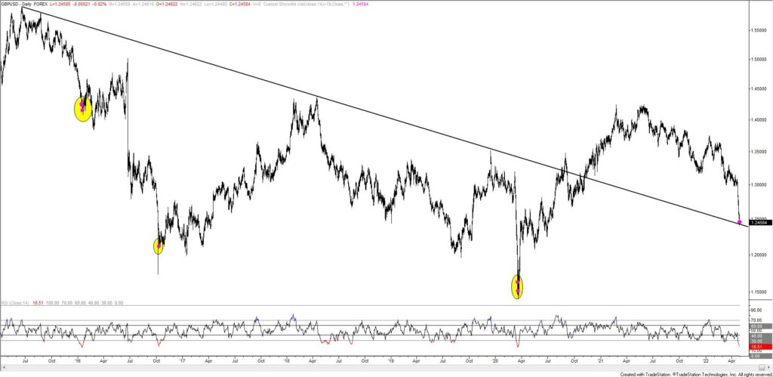Click the red 18.51 RSI tag on the axis

point(760,347)
